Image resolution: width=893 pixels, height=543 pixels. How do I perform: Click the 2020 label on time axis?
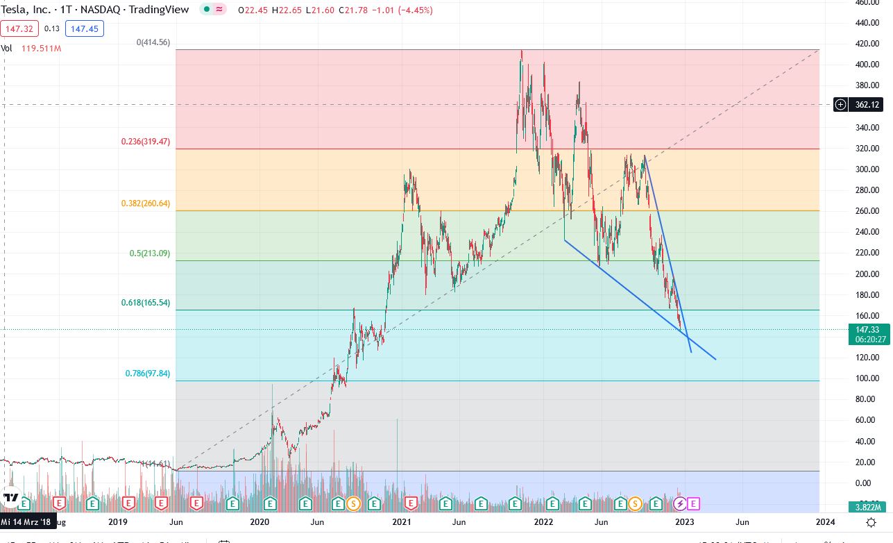(260, 521)
